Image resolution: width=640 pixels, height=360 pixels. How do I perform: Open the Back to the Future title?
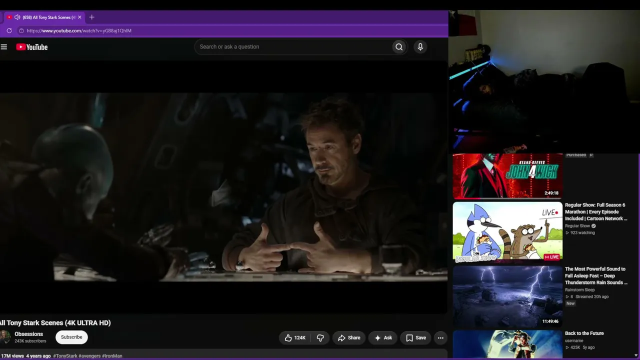coord(584,333)
